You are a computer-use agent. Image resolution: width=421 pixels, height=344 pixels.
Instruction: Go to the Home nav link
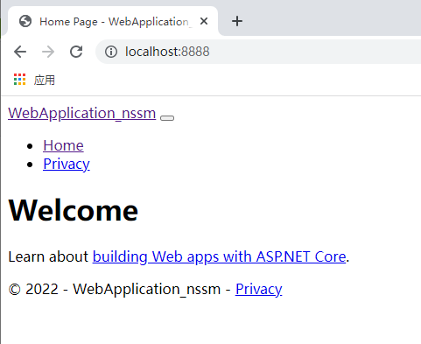[x=63, y=145]
